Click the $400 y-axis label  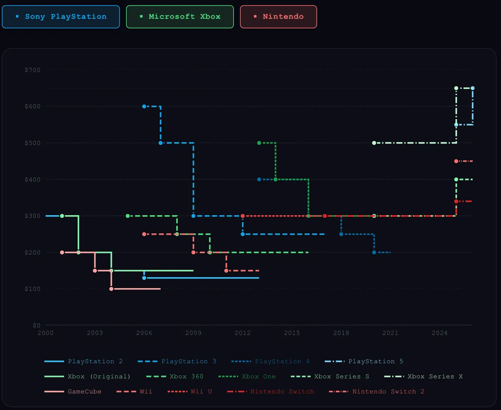[33, 179]
